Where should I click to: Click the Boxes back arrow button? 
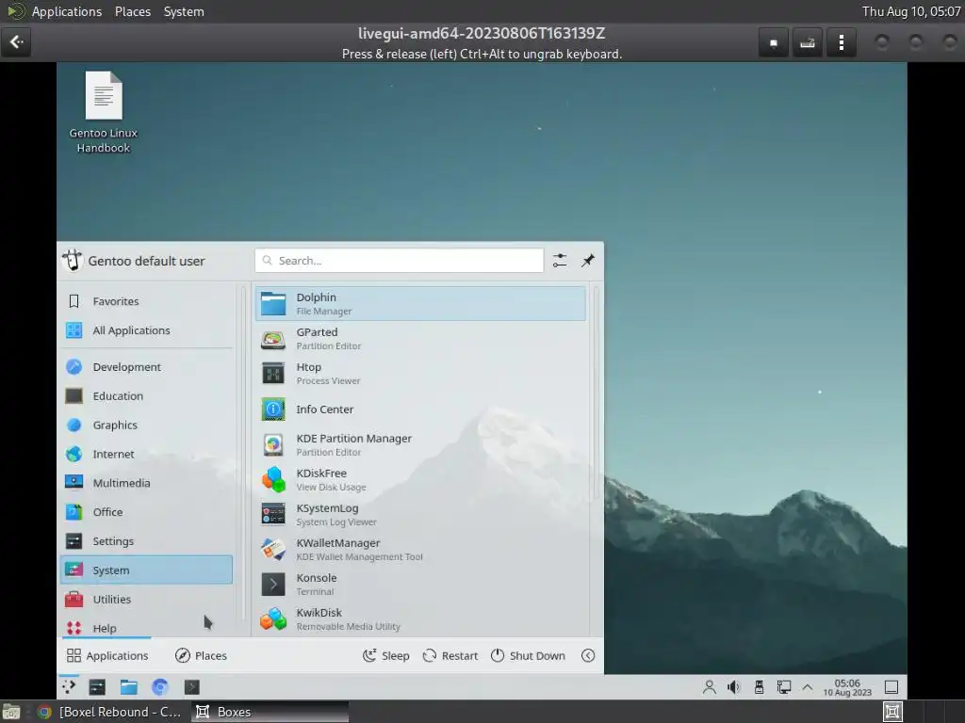coord(17,41)
